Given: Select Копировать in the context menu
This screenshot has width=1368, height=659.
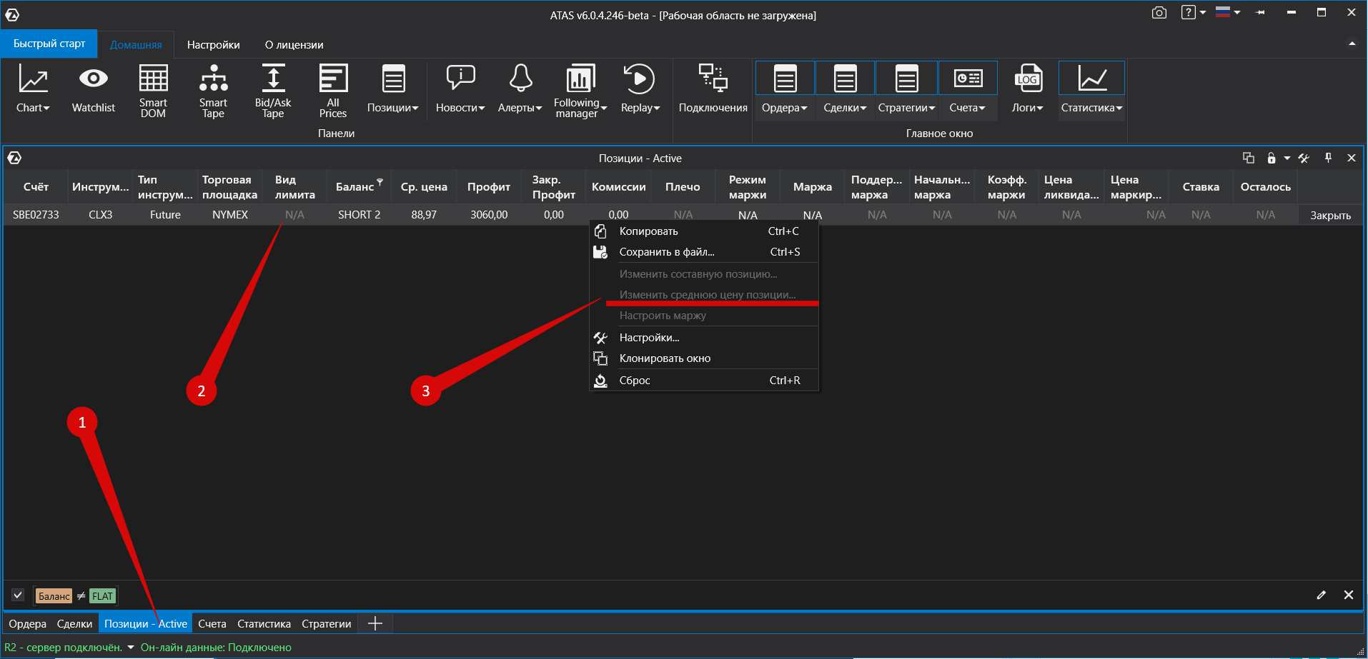Looking at the screenshot, I should 704,231.
